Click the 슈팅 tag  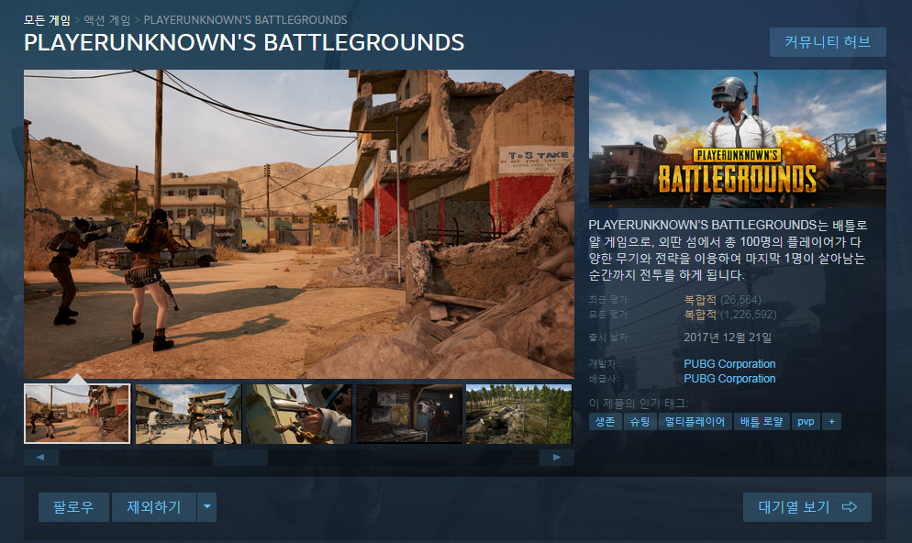pos(640,422)
